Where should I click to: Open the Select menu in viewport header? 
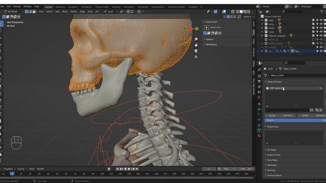[x=49, y=12]
